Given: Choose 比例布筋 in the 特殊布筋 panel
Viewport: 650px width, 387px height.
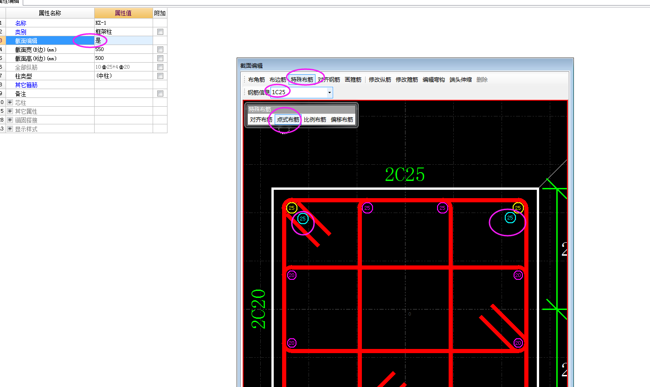Looking at the screenshot, I should [315, 120].
